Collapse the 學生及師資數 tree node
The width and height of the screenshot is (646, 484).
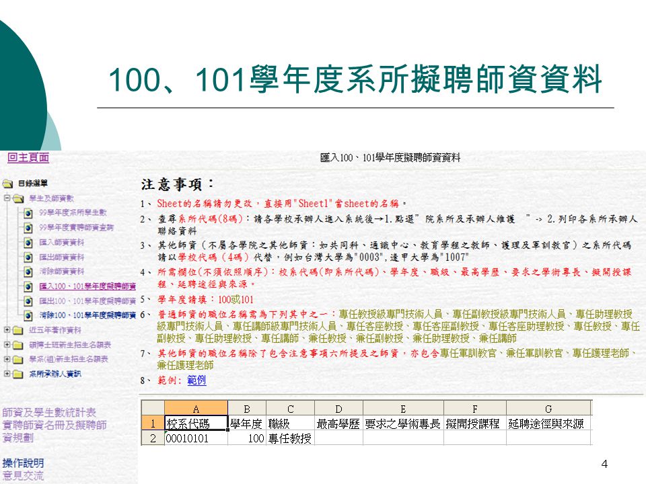point(7,198)
